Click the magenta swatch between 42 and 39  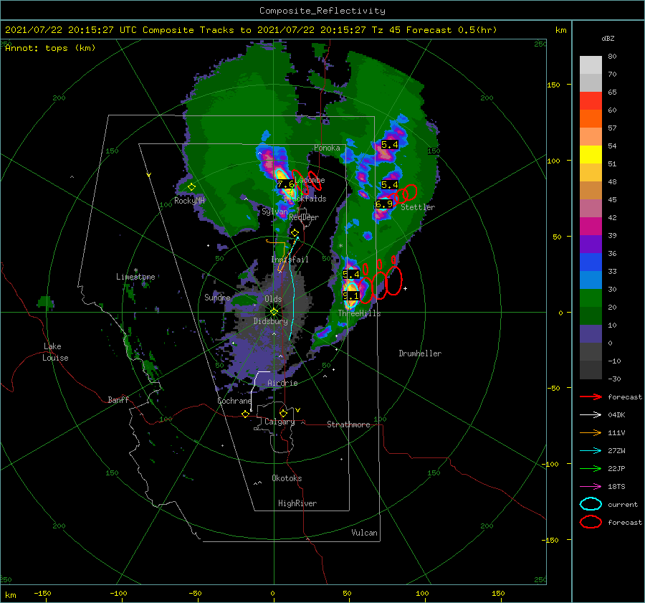click(x=591, y=226)
